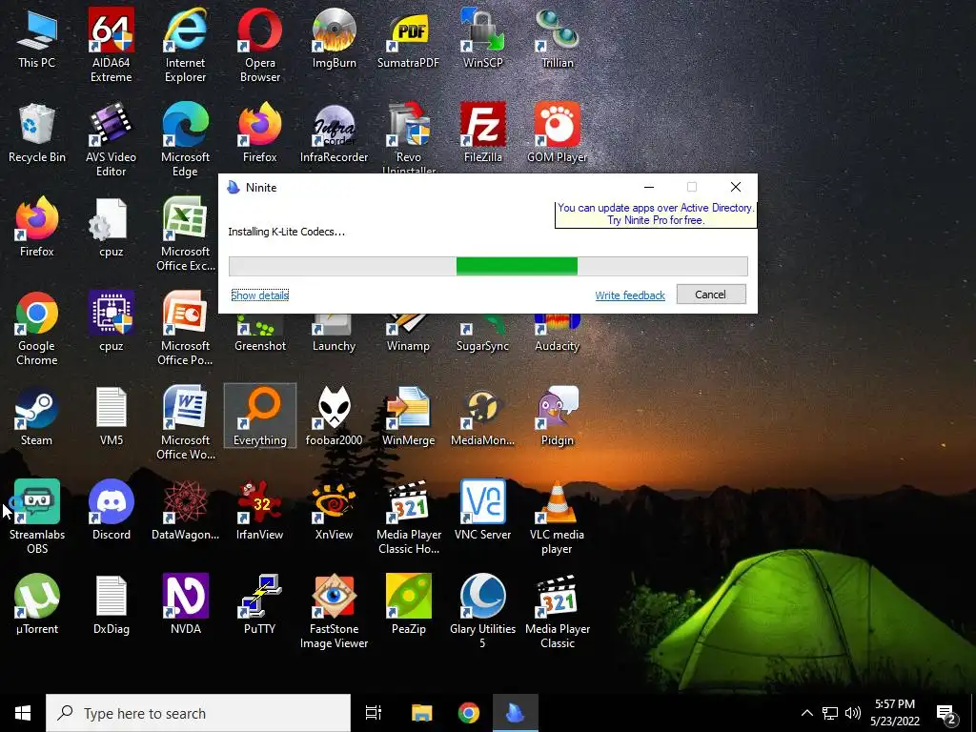Open the FileZilla shortcut
This screenshot has width=976, height=732.
(x=483, y=133)
